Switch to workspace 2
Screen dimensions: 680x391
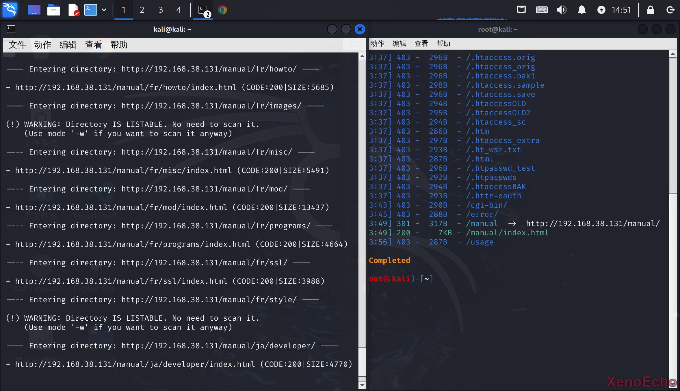pyautogui.click(x=142, y=10)
